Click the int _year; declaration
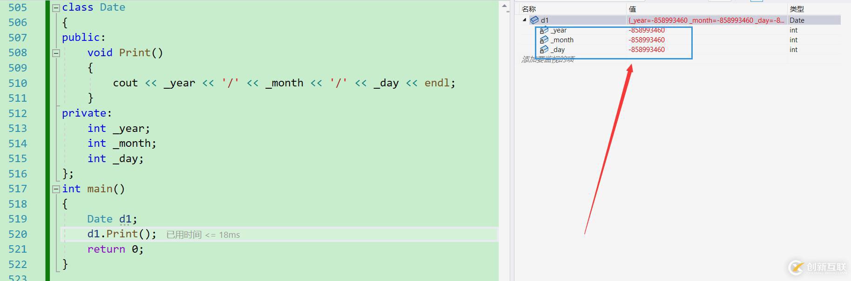The height and width of the screenshot is (281, 851). 119,129
